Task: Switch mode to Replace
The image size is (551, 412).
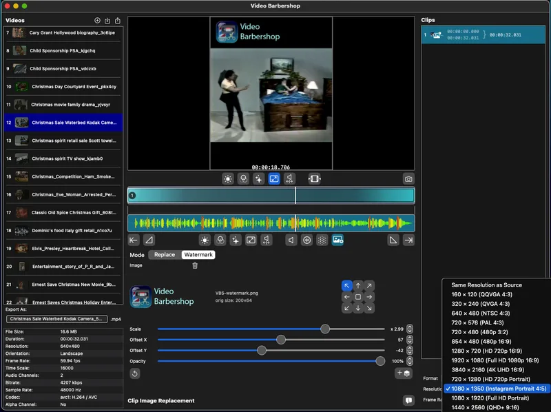Action: [x=165, y=255]
